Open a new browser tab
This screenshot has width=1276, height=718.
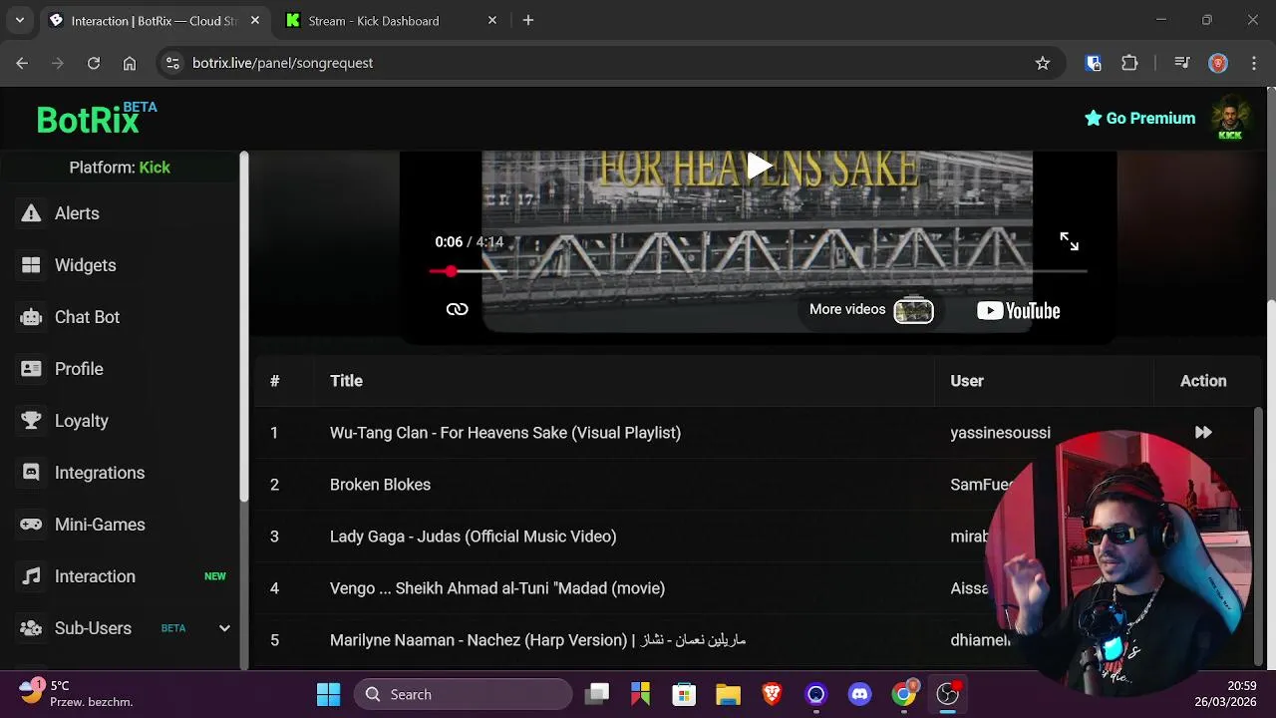coord(528,20)
